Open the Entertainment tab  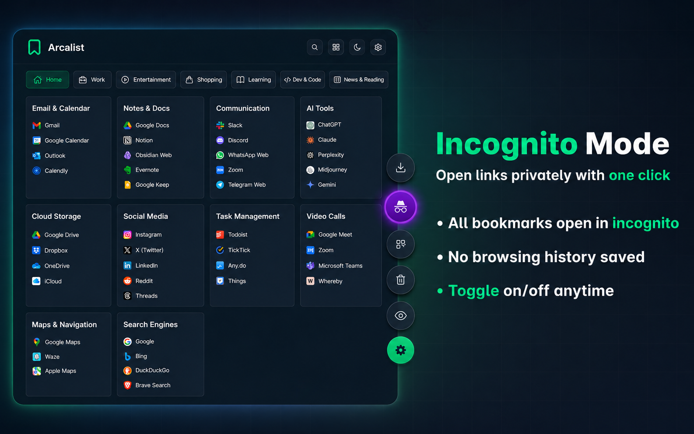(x=146, y=80)
